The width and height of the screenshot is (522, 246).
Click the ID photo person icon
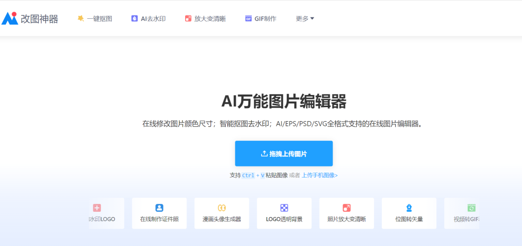(x=159, y=208)
